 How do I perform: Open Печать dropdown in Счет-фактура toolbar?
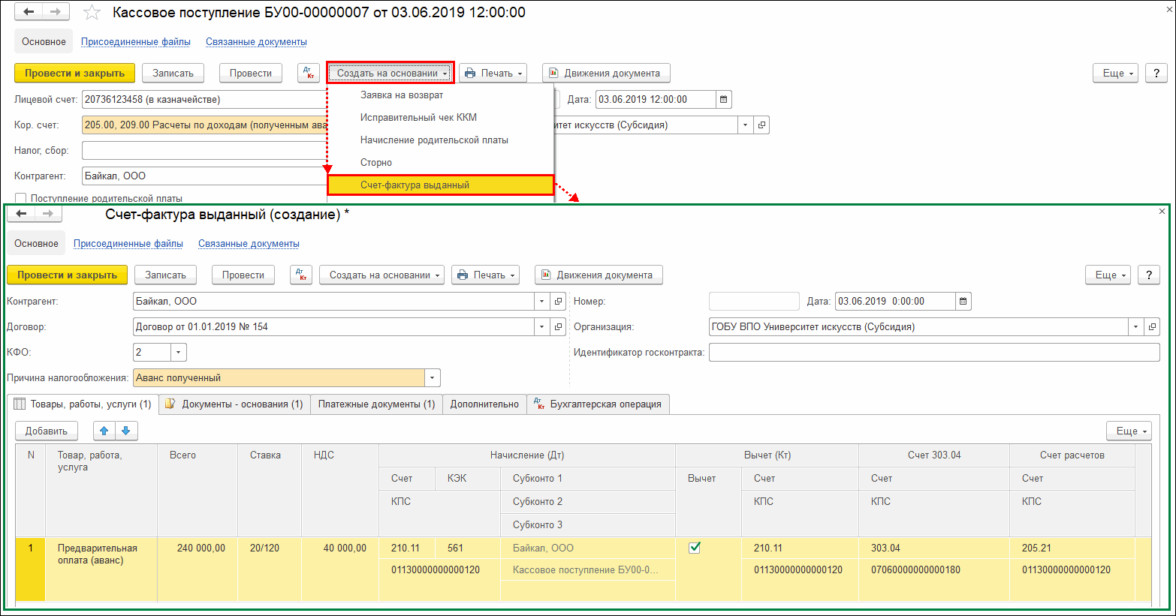485,275
